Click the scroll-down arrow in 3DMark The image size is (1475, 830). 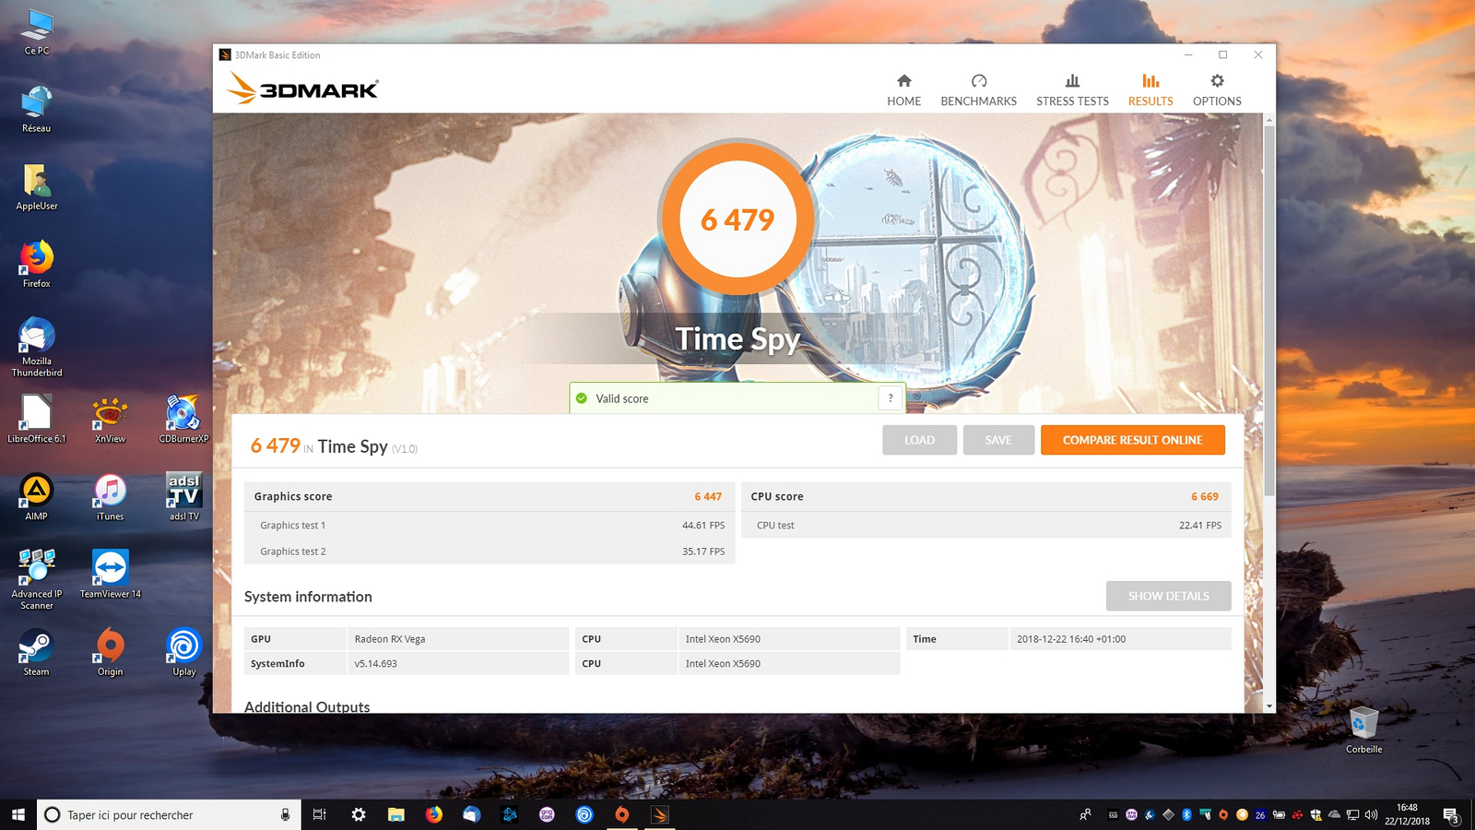coord(1269,706)
